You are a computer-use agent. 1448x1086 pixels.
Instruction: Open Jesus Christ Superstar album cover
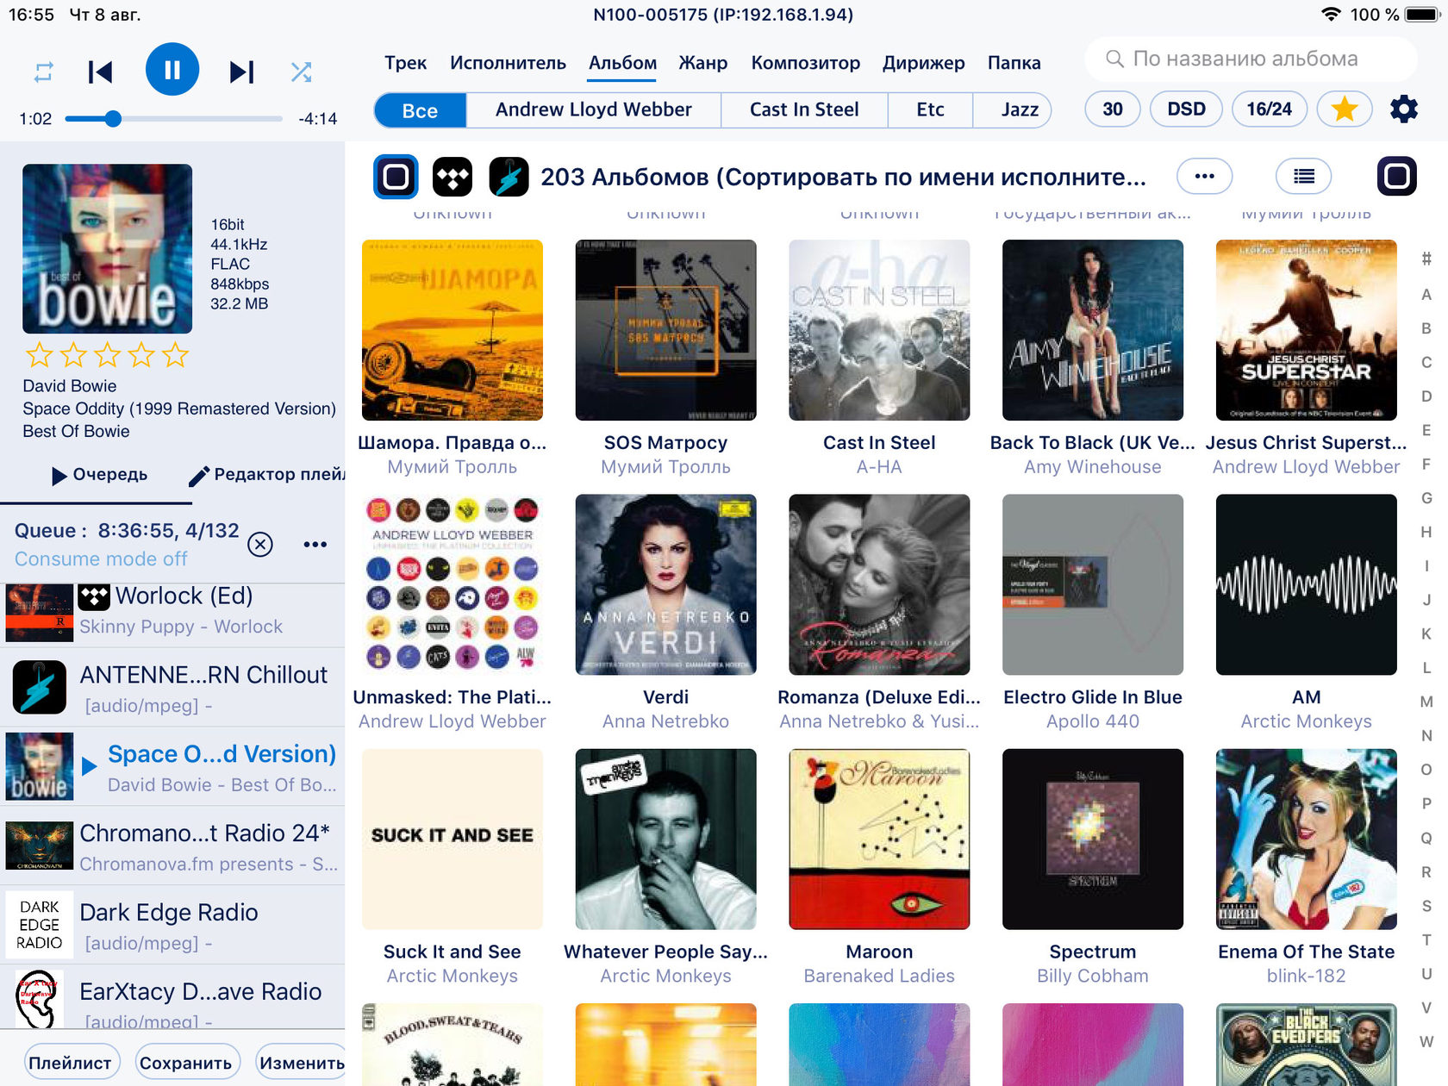click(x=1306, y=330)
